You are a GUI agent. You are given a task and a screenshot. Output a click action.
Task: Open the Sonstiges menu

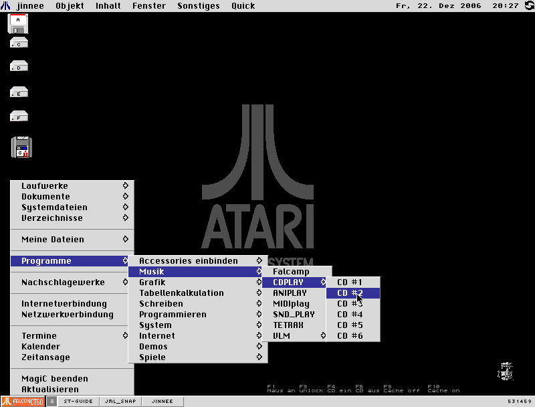tap(199, 6)
